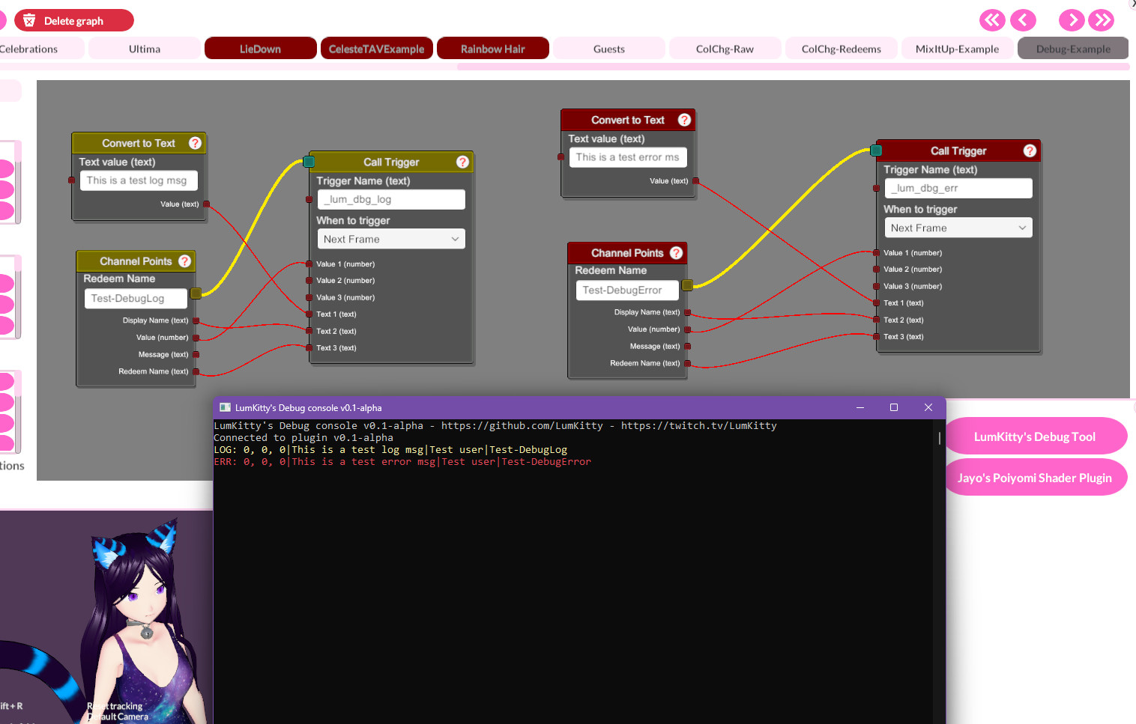Open the LieDown graph tab
The height and width of the screenshot is (724, 1136).
261,49
